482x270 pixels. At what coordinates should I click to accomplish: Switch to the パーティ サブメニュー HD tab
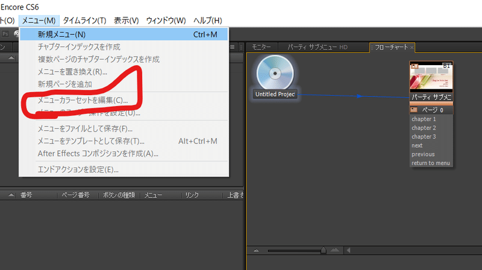point(318,47)
